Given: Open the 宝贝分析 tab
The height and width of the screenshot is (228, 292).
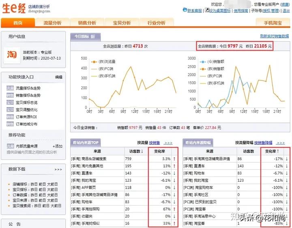Looking at the screenshot, I should [x=122, y=23].
